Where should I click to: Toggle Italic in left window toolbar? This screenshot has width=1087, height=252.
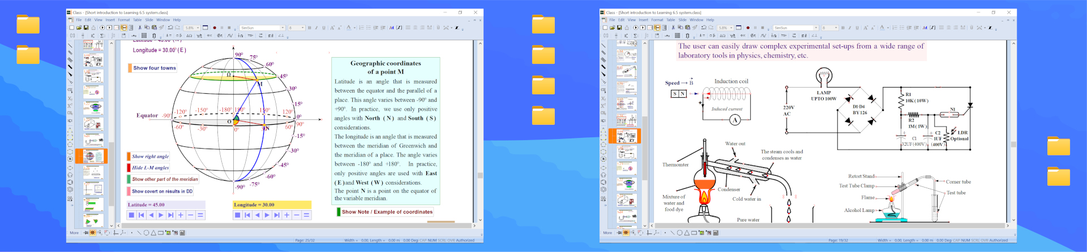316,28
